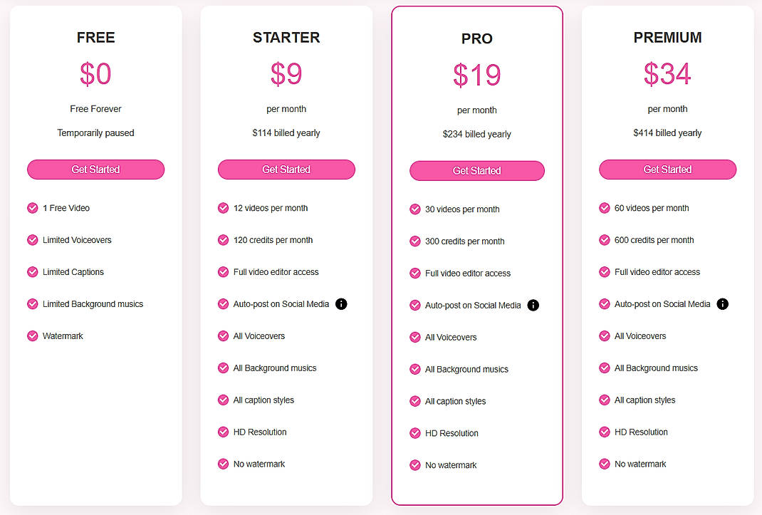Click Get Started on the Free plan
Viewport: 762px width, 515px height.
coord(95,170)
